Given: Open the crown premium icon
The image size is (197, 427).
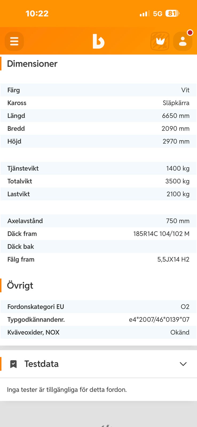Looking at the screenshot, I should 160,41.
